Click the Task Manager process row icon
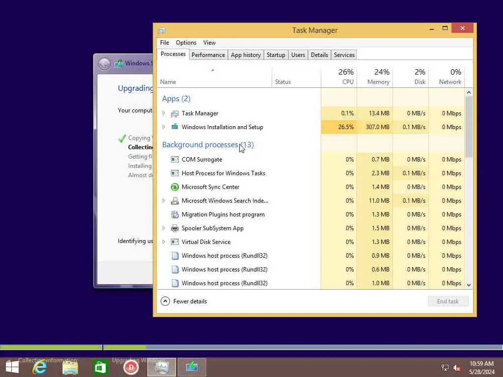Image resolution: width=503 pixels, height=377 pixels. tap(174, 113)
